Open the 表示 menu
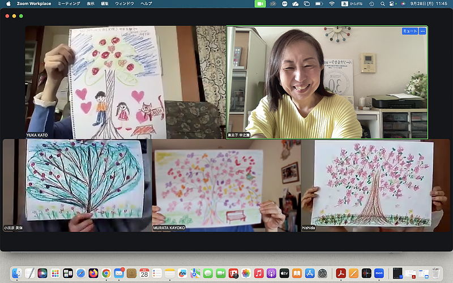453x283 pixels. click(91, 3)
